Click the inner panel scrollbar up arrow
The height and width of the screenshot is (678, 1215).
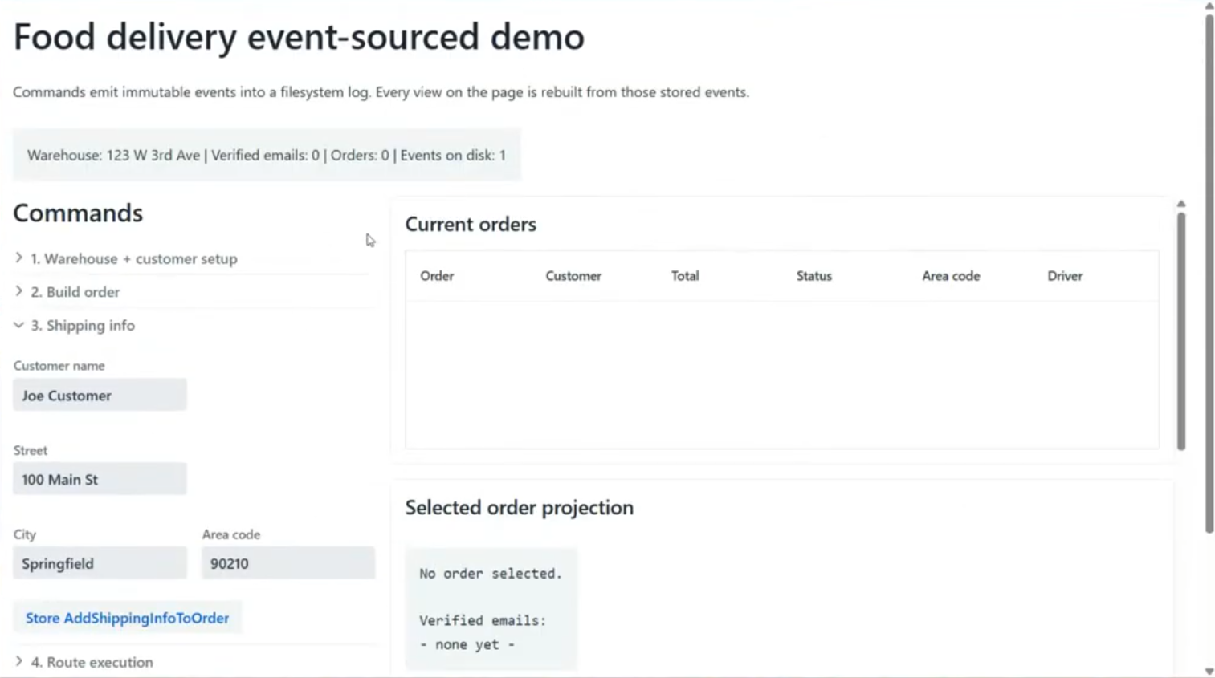pos(1181,204)
